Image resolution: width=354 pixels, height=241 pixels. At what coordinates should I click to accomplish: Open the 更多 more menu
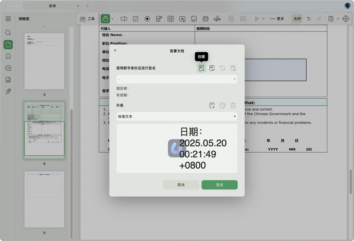pos(277,19)
